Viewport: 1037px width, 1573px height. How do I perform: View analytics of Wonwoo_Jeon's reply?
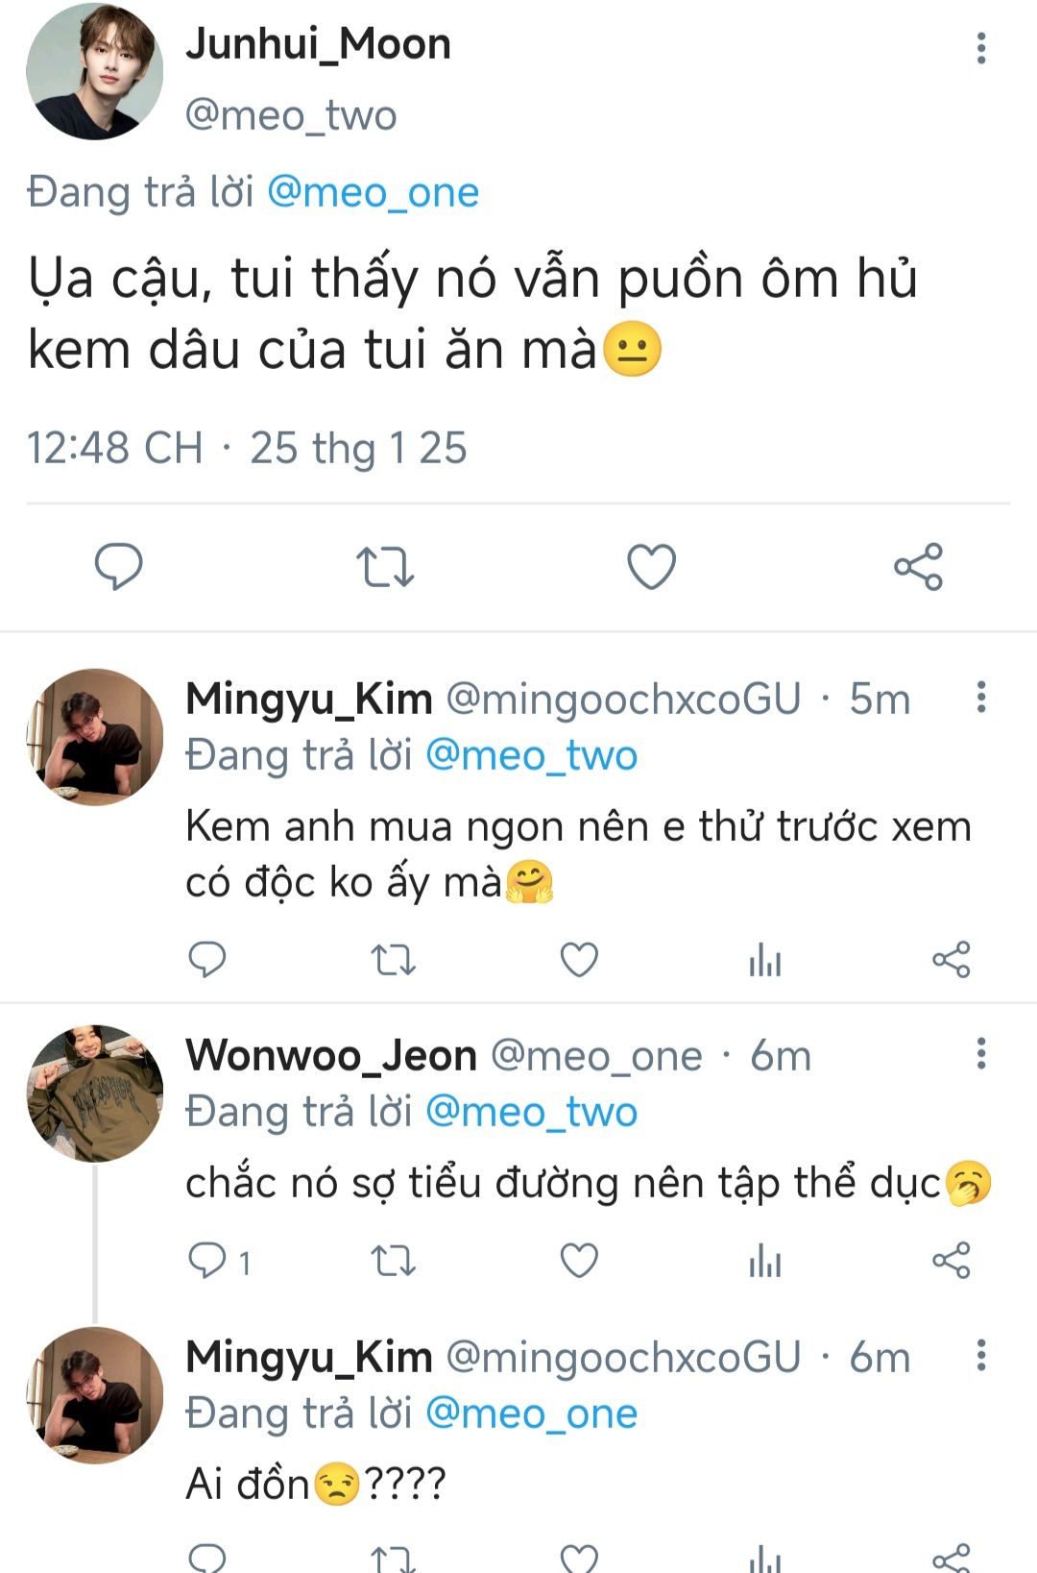pos(765,1261)
